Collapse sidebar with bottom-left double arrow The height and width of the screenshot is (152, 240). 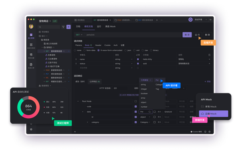[75, 132]
